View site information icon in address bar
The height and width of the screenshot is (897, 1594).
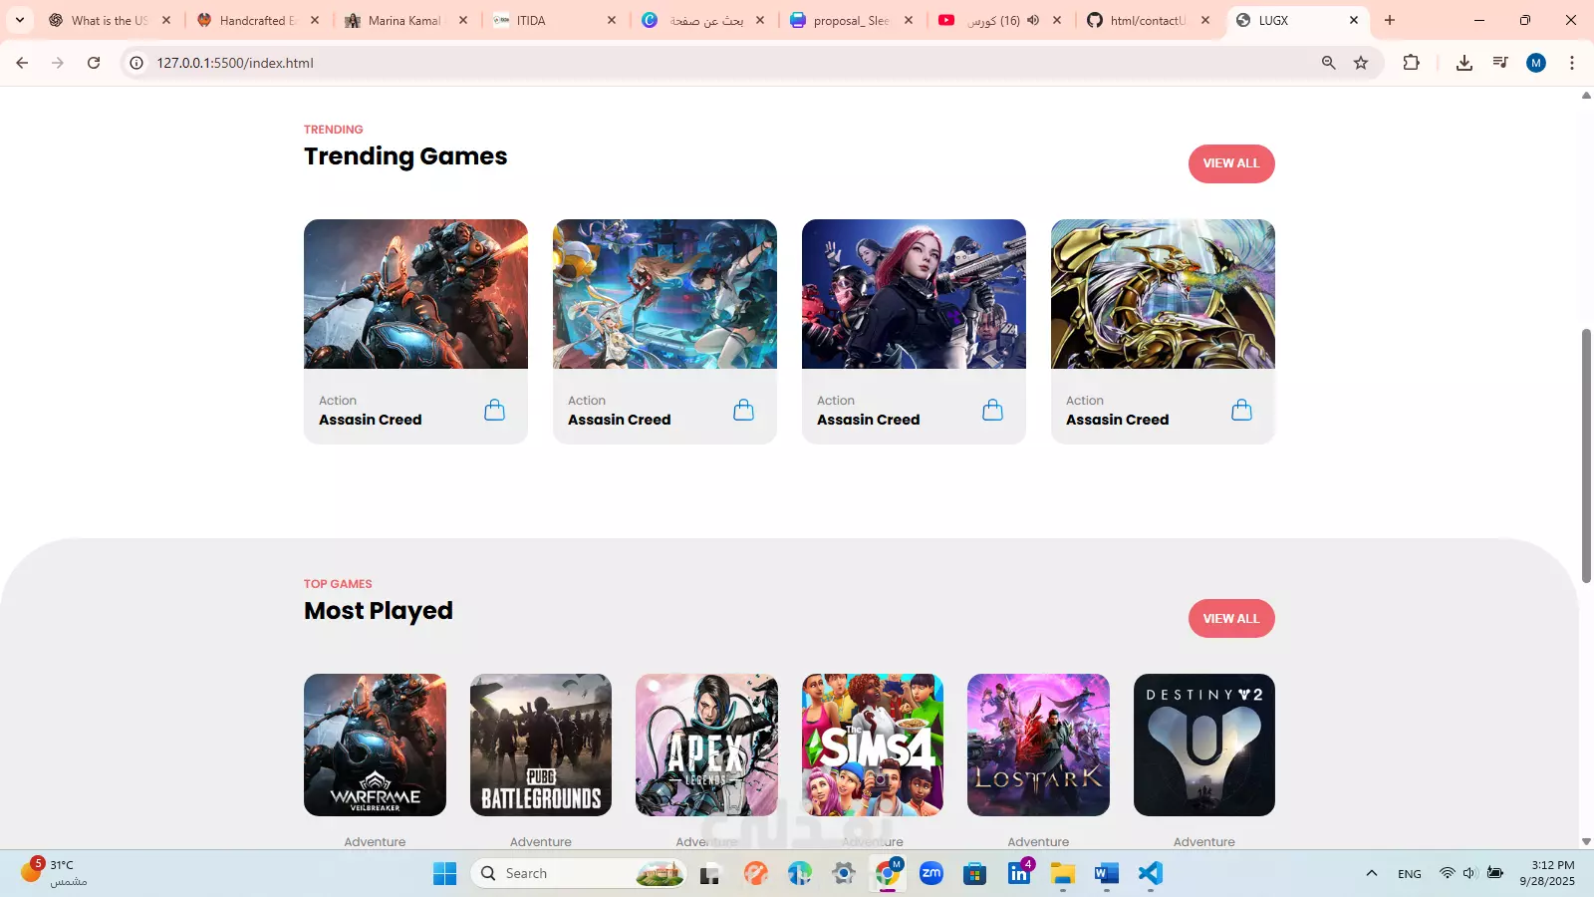136,63
